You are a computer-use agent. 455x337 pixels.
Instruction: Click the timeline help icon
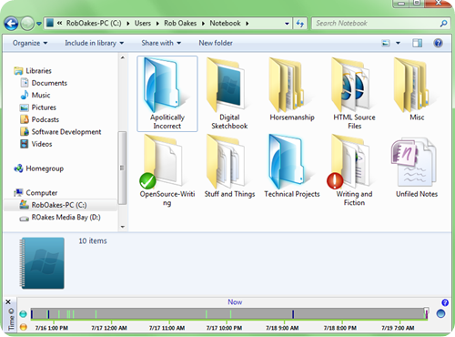pos(445,302)
